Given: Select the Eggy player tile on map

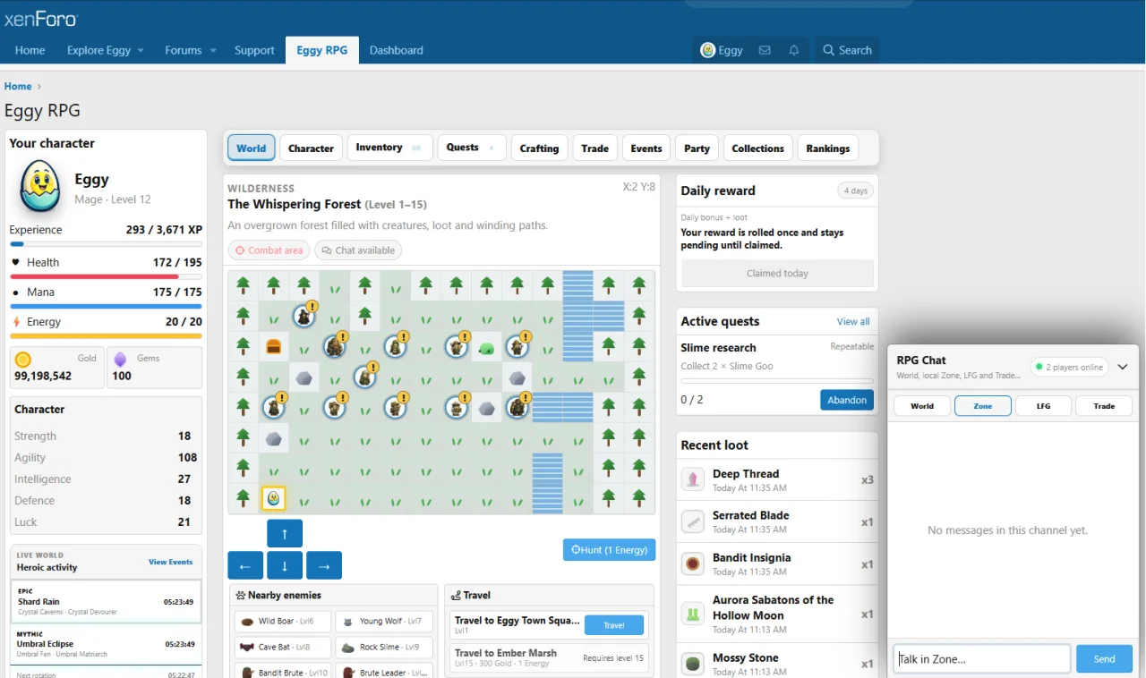Looking at the screenshot, I should pyautogui.click(x=274, y=498).
